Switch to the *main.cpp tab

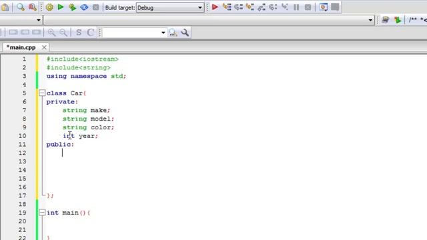coord(21,47)
